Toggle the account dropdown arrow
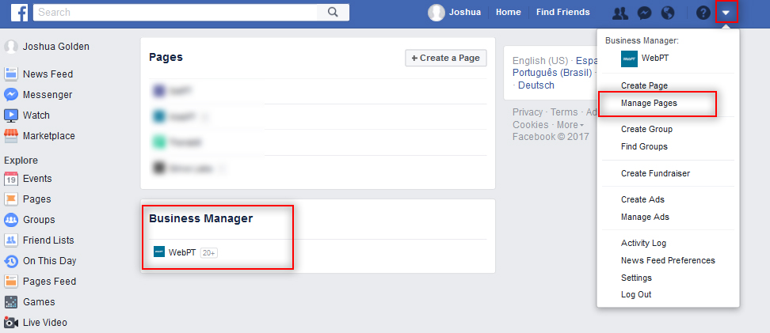Image resolution: width=770 pixels, height=333 pixels. 726,13
